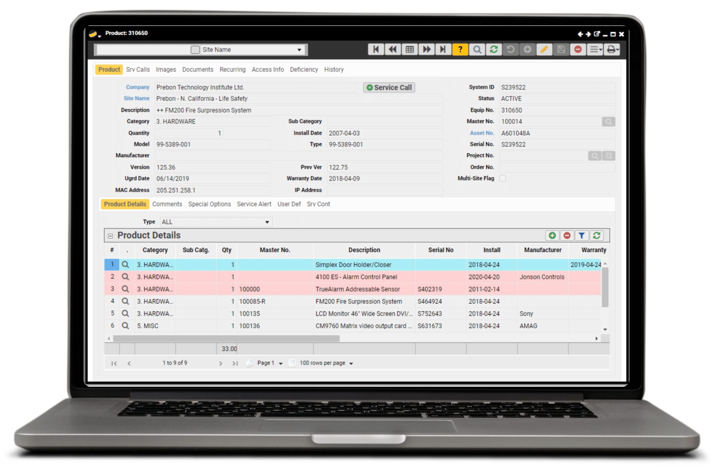Open the Type ALL dropdown
Viewport: 713px width, 475px height.
point(267,222)
